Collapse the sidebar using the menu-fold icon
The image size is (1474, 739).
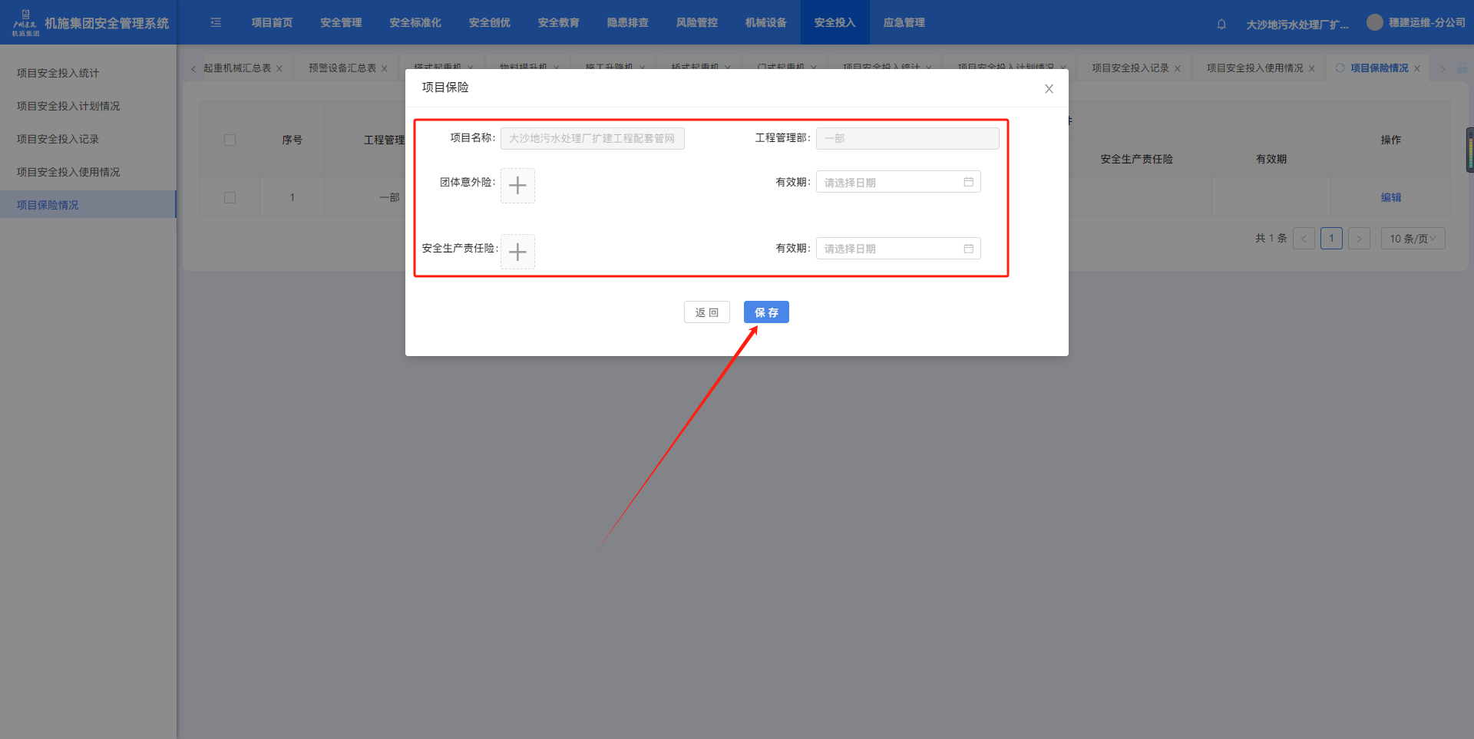216,23
